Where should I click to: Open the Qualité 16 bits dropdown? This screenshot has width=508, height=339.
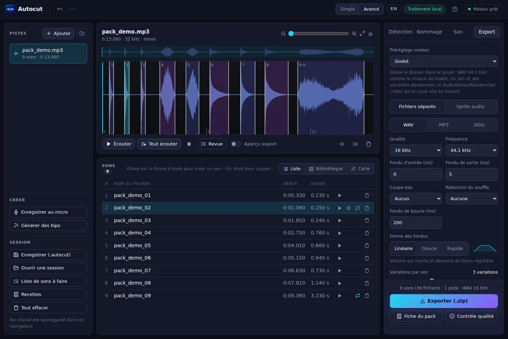[x=416, y=150]
